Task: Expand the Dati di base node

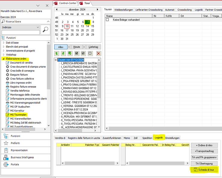Action: (4, 43)
